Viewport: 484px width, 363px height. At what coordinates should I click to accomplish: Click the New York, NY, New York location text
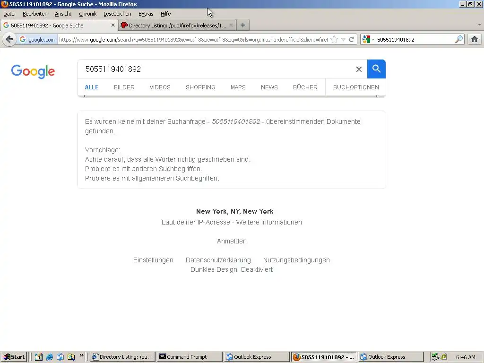coord(234,211)
